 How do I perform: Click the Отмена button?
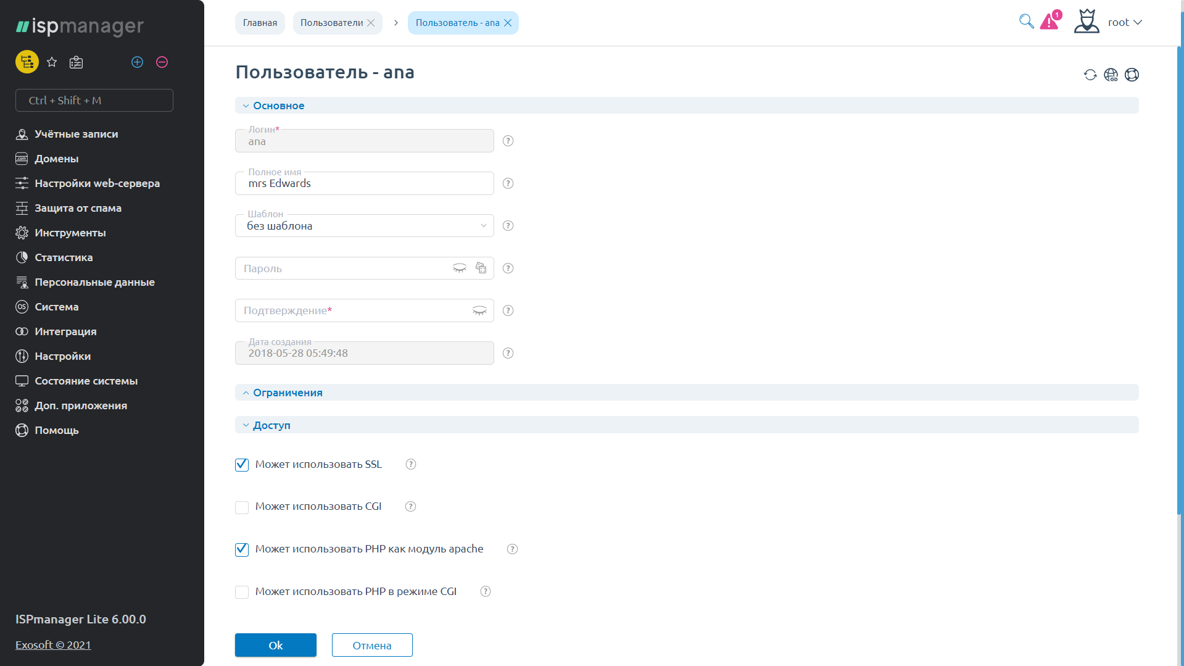(371, 645)
